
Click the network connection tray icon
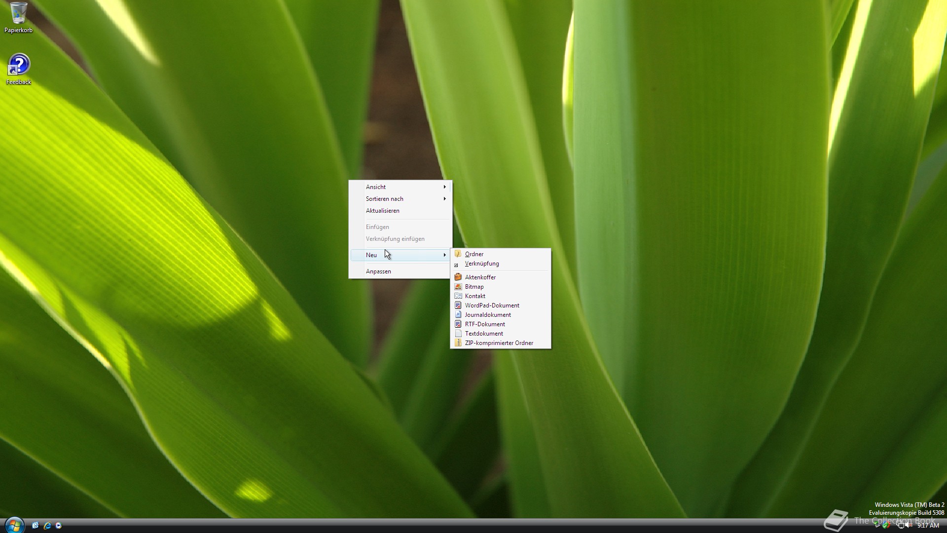click(x=900, y=526)
